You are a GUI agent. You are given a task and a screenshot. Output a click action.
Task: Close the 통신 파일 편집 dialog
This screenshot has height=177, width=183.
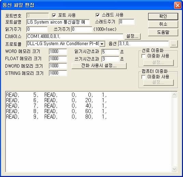click(178, 5)
